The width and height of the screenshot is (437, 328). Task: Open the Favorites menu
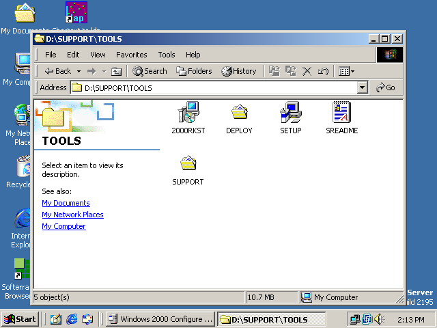132,55
